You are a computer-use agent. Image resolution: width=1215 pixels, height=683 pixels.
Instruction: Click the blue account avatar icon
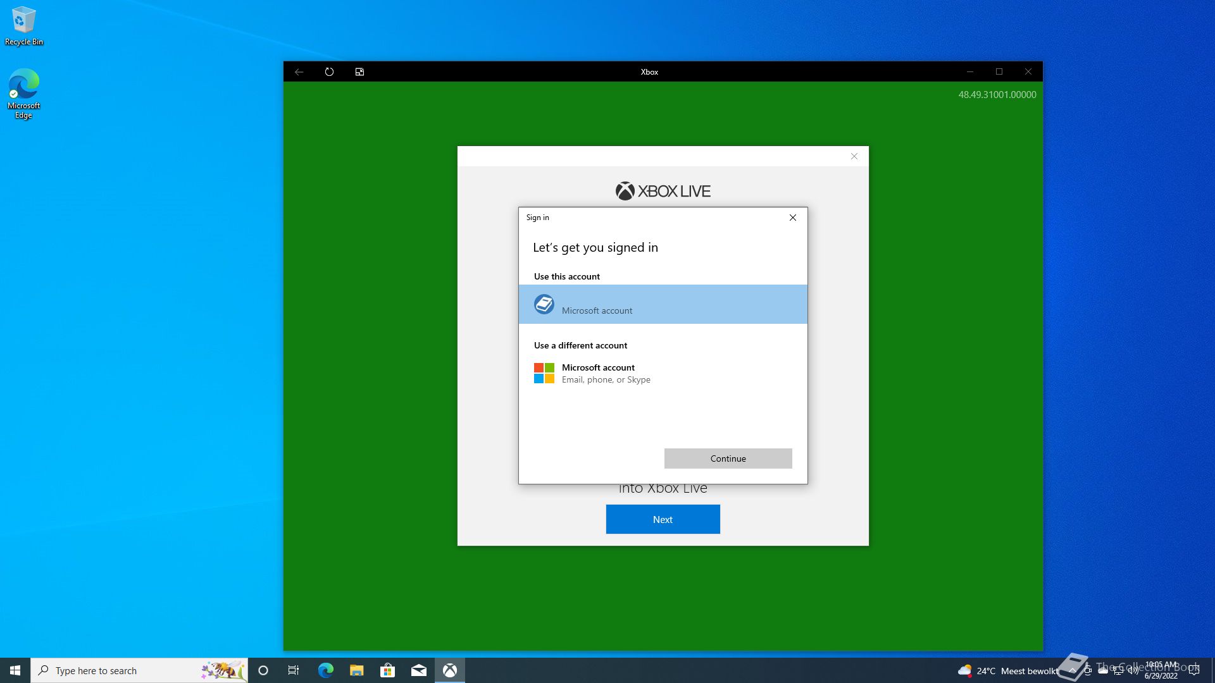pyautogui.click(x=544, y=304)
